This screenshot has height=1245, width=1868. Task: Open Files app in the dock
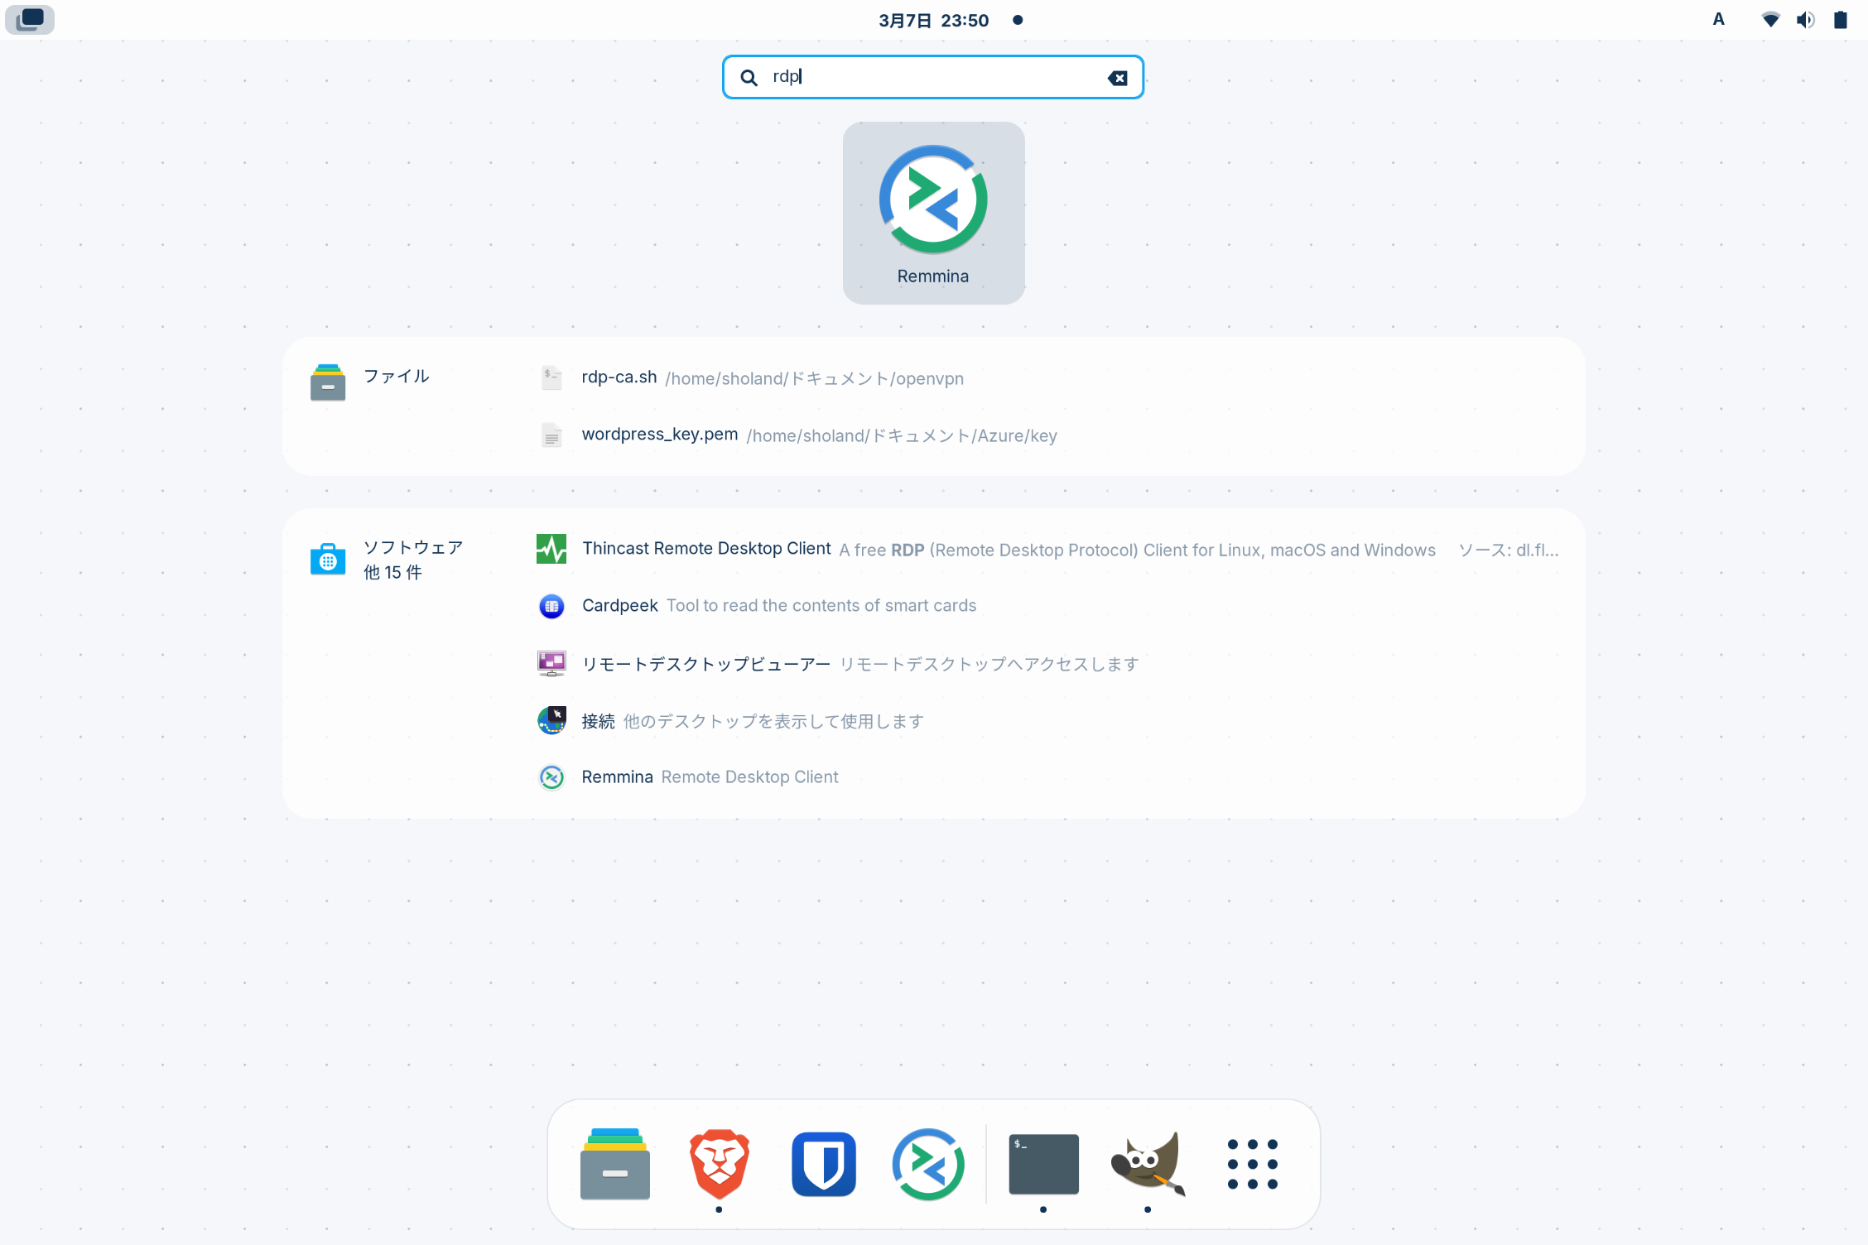(x=614, y=1163)
